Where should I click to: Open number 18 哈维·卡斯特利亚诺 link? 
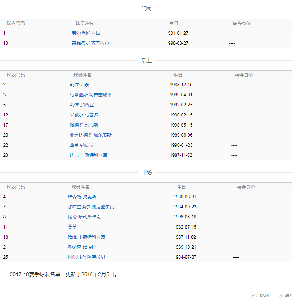pyautogui.click(x=86, y=237)
